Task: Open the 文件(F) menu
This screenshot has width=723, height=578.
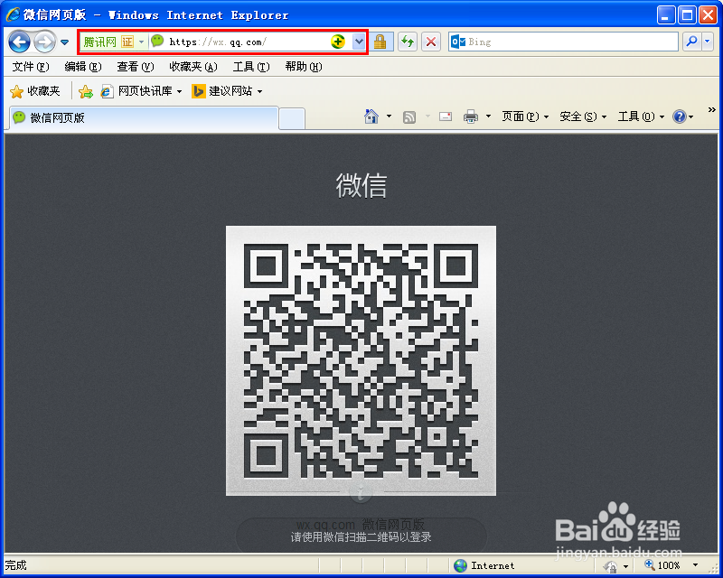Action: (x=30, y=67)
